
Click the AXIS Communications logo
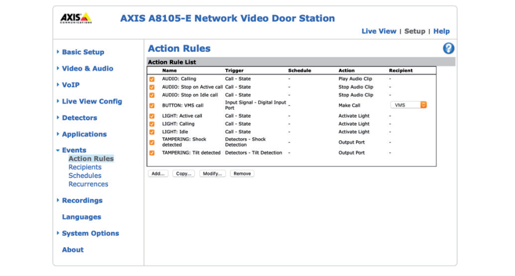[76, 18]
